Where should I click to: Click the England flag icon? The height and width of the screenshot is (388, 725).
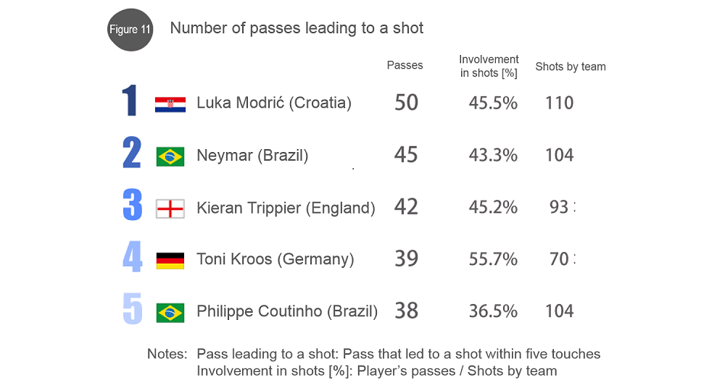[x=170, y=208]
